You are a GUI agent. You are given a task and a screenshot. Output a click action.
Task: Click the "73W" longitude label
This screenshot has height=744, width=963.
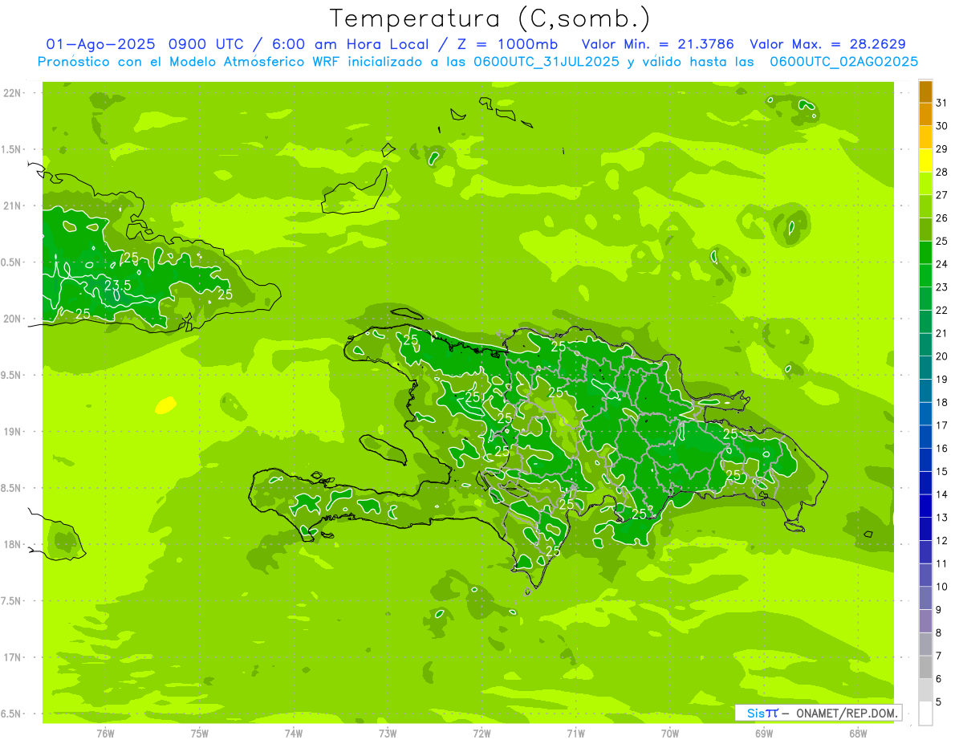pos(388,733)
